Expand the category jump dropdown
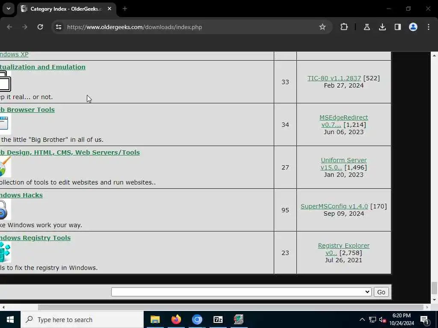This screenshot has width=438, height=328. 241,292
